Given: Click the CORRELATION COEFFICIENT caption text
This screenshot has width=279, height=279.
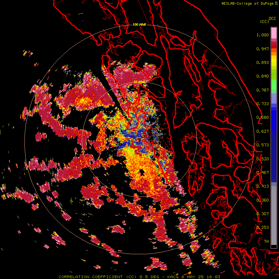Looking at the screenshot, I should pyautogui.click(x=91, y=277).
